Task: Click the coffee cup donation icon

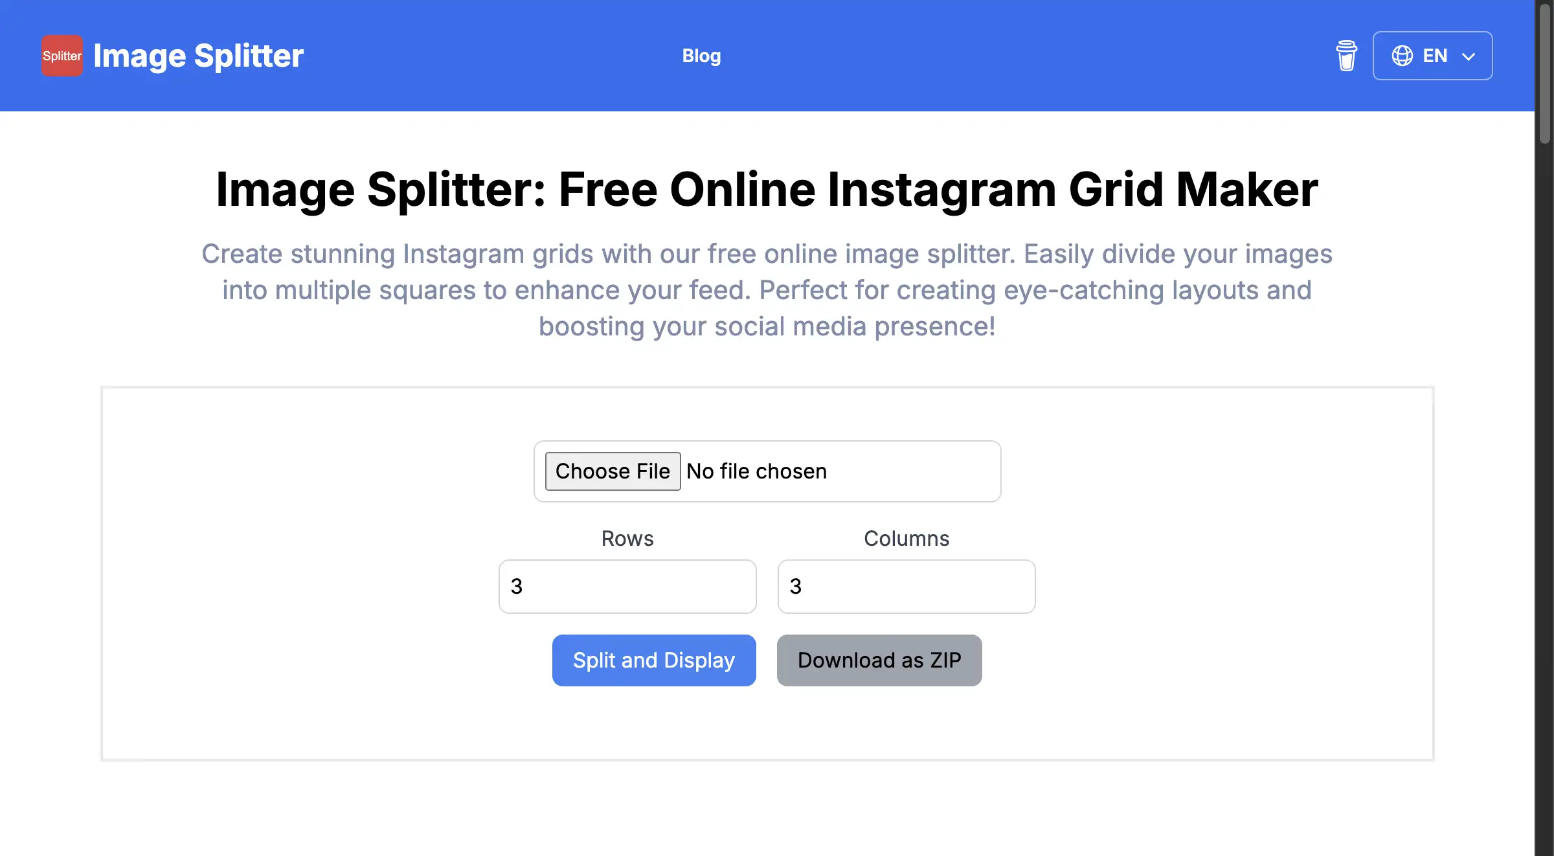Action: (1346, 56)
